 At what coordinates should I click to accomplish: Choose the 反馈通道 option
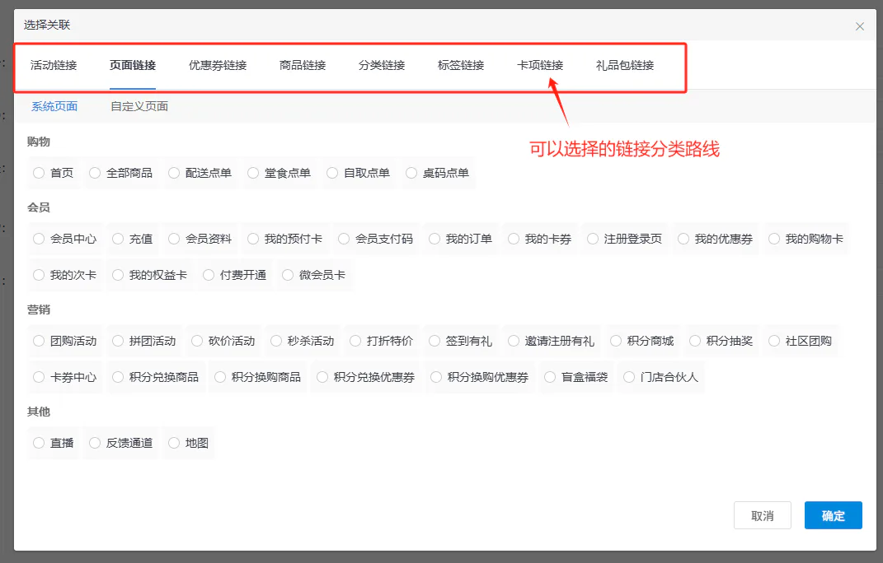click(x=95, y=443)
